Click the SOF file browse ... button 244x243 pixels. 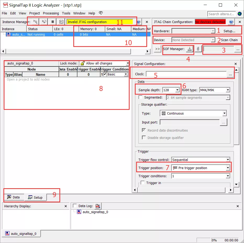tap(238, 50)
